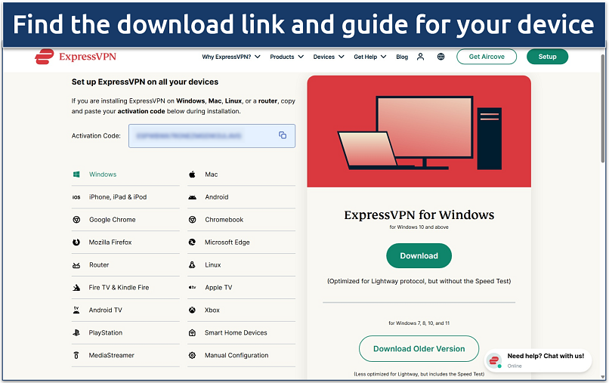This screenshot has width=609, height=383.
Task: Select the Router option
Action: click(x=125, y=265)
